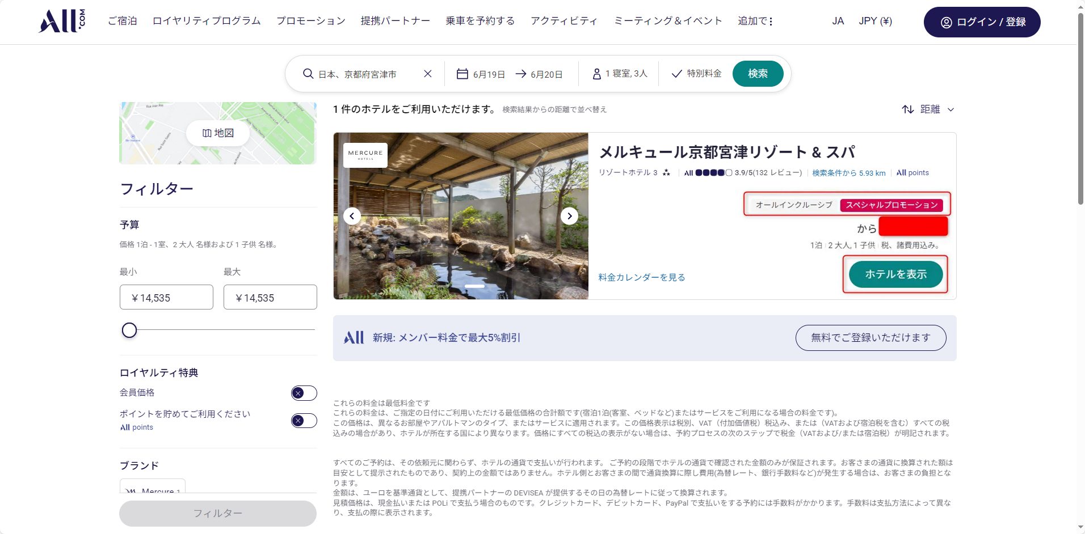Click the page vertical scrollbar

(1080, 108)
